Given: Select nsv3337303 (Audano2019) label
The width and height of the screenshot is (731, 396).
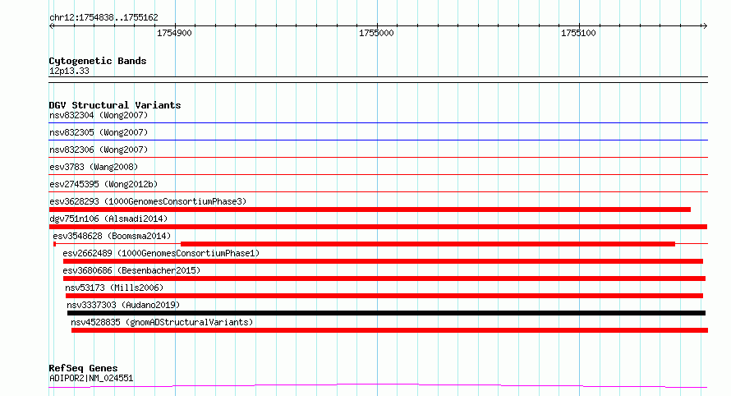Looking at the screenshot, I should tap(123, 305).
